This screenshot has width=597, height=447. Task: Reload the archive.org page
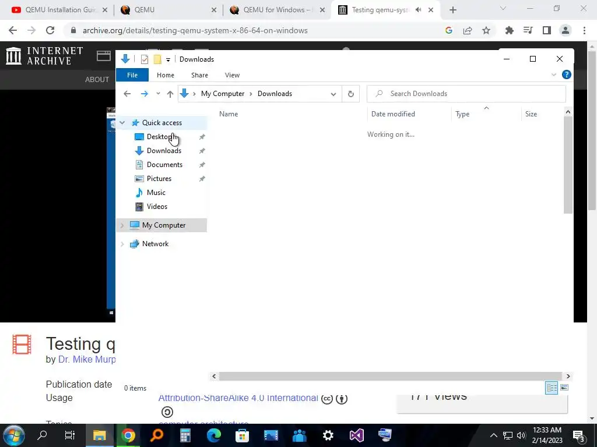coord(50,30)
